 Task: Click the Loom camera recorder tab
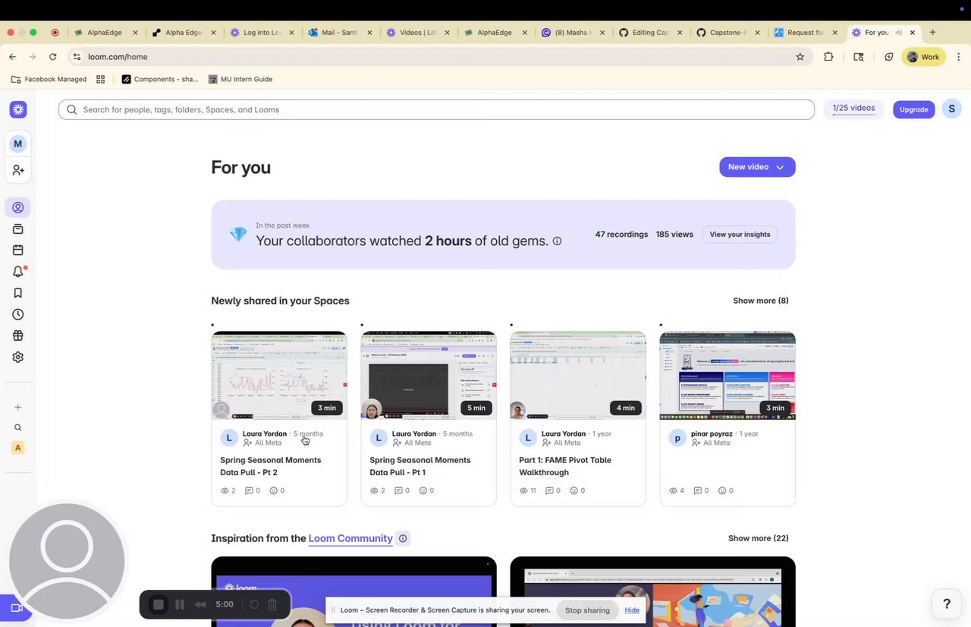click(x=15, y=608)
